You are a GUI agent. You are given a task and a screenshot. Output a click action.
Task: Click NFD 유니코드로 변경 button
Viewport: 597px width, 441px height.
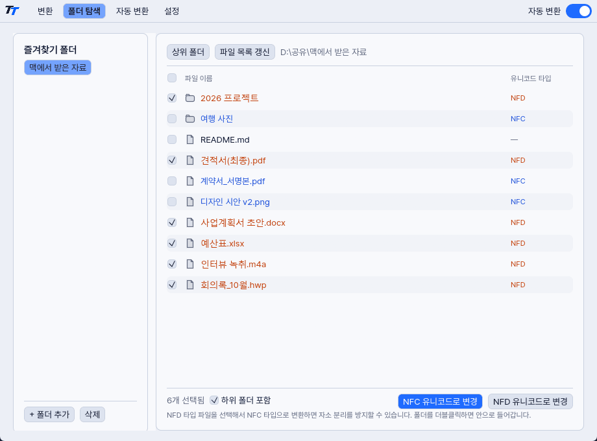coord(530,401)
